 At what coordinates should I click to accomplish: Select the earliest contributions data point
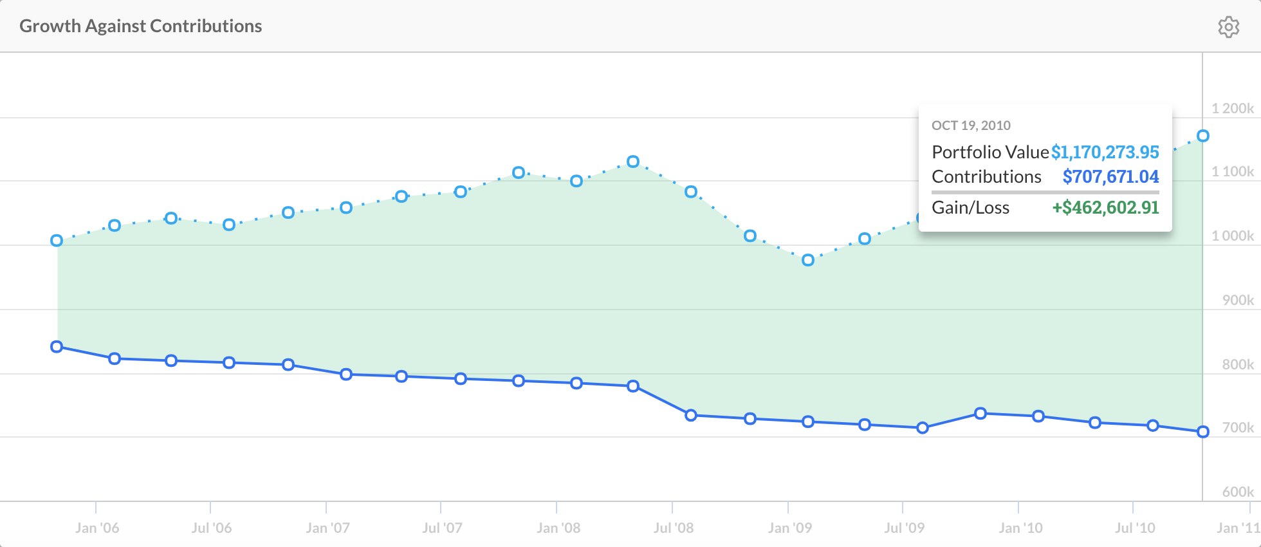coord(56,347)
